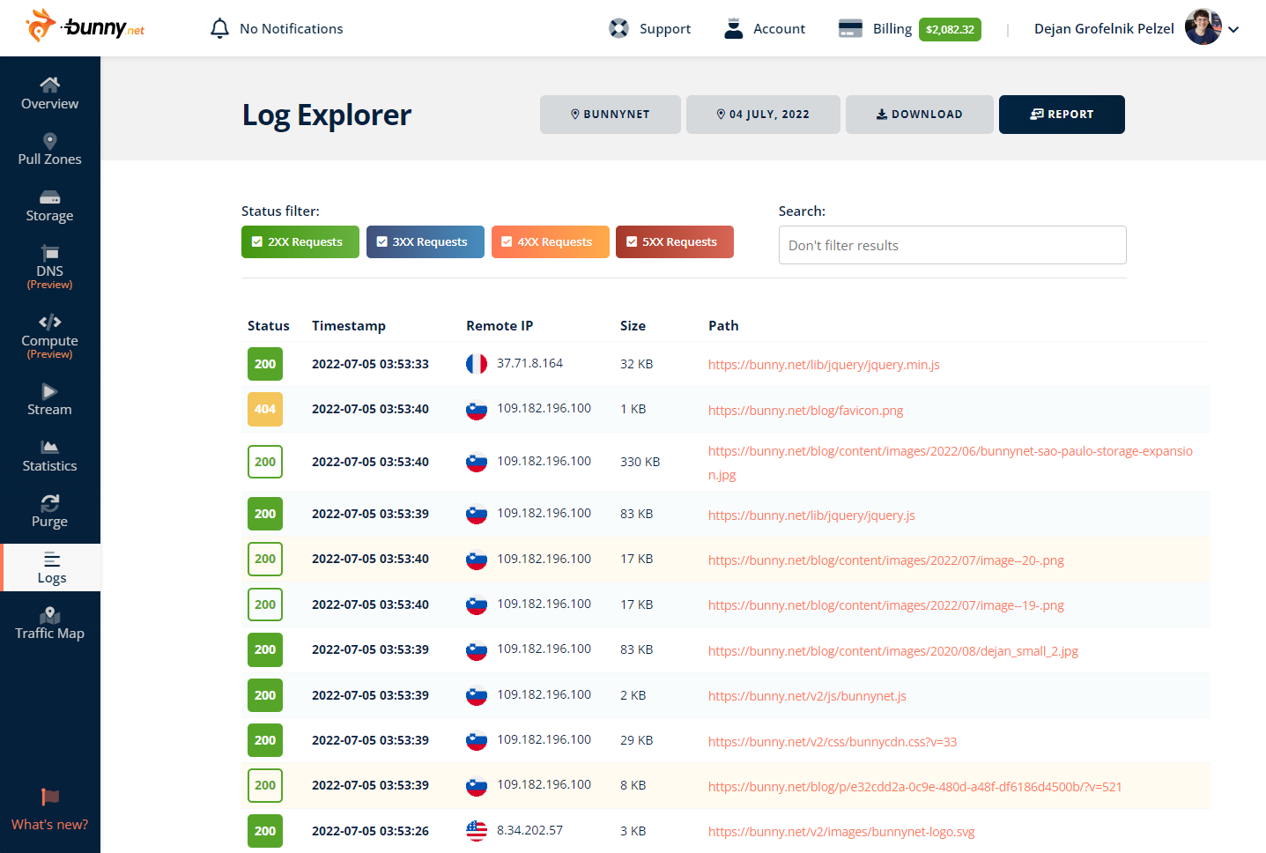The image size is (1266, 853).
Task: Open the dejan_small_2.jpg path link
Action: [893, 651]
